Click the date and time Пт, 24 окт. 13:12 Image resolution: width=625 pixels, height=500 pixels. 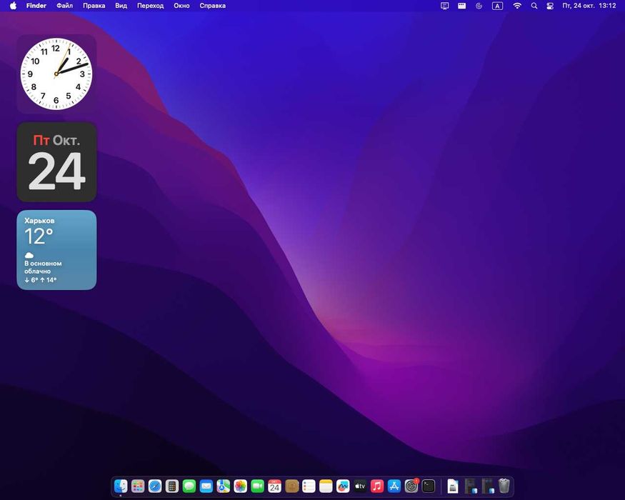[x=589, y=6]
